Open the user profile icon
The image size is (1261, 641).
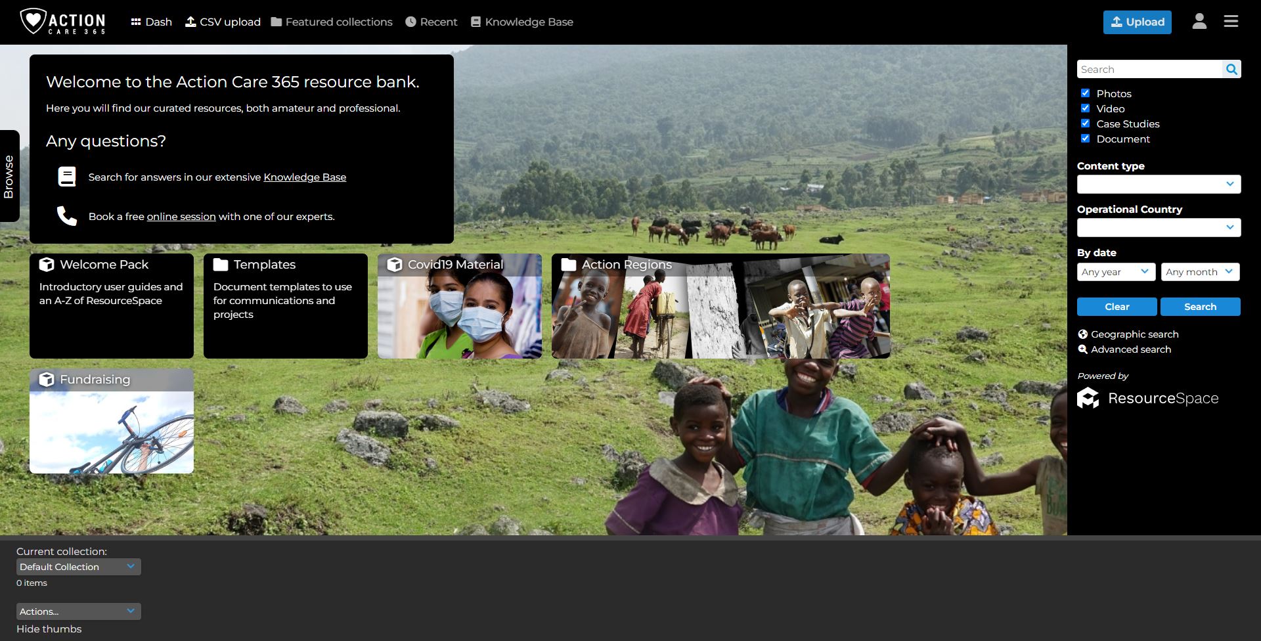(1199, 22)
